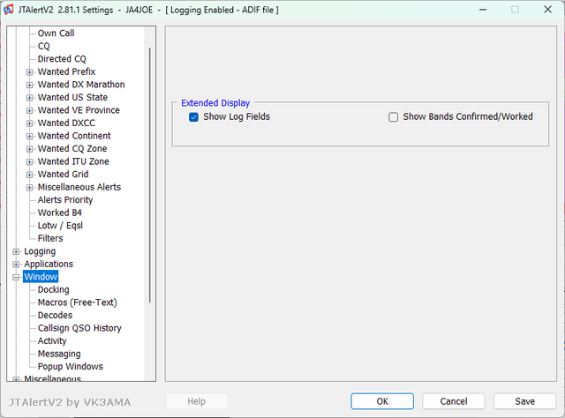Select Wanted Continent label
The height and width of the screenshot is (418, 565).
[x=74, y=136]
